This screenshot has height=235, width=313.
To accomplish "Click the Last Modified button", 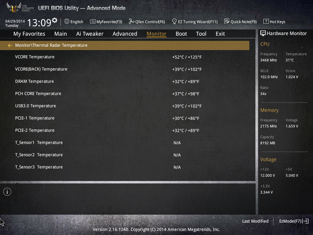I will (255, 221).
